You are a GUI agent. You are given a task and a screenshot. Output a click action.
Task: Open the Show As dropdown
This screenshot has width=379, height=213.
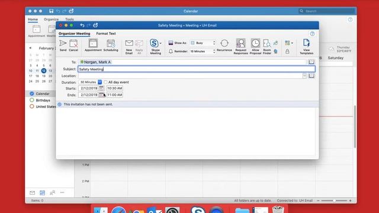click(x=203, y=43)
